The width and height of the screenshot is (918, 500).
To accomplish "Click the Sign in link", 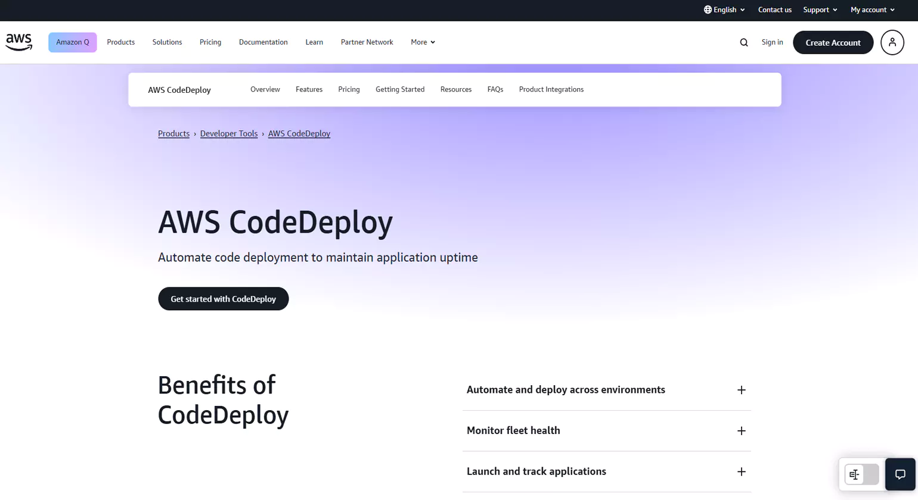I will pos(772,42).
